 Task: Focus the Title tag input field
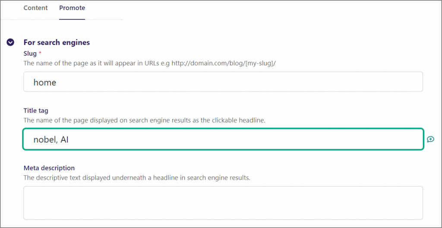[223, 139]
